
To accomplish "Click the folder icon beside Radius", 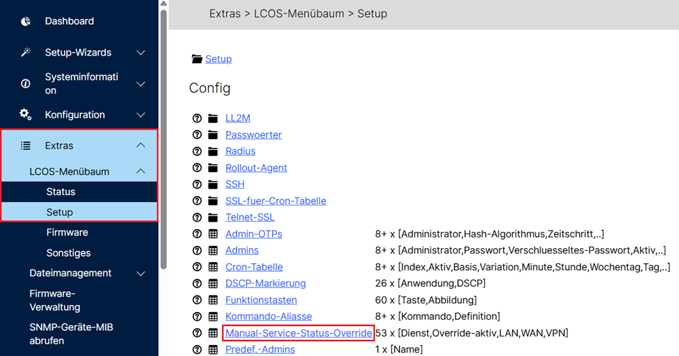I will pyautogui.click(x=213, y=151).
